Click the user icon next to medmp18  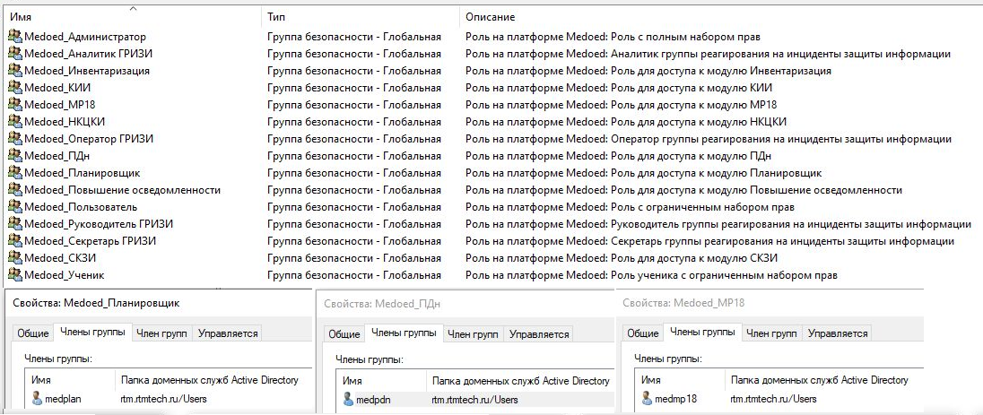648,397
